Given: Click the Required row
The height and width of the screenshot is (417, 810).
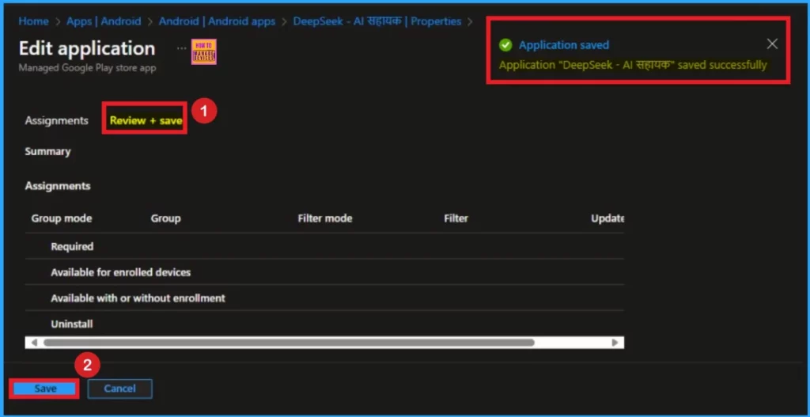Looking at the screenshot, I should (x=324, y=246).
